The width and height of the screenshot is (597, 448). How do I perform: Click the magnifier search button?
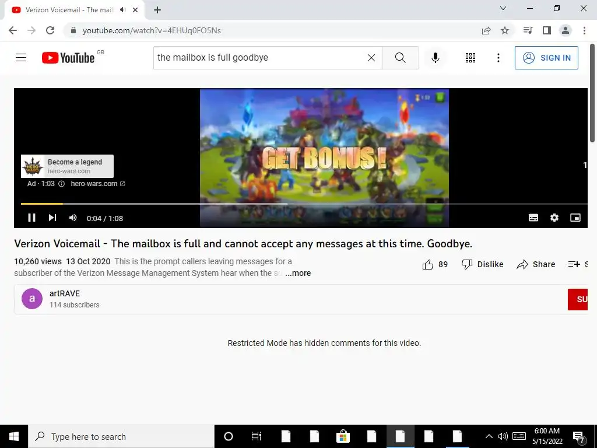400,58
